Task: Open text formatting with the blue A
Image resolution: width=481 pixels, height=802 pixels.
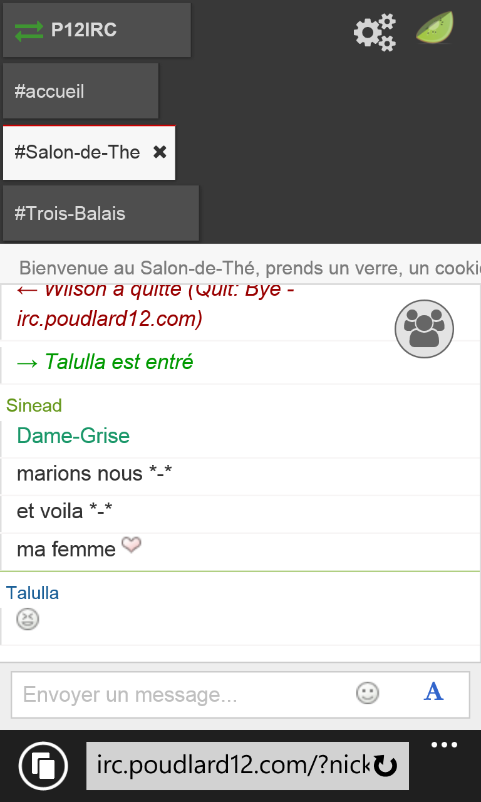Action: click(433, 692)
